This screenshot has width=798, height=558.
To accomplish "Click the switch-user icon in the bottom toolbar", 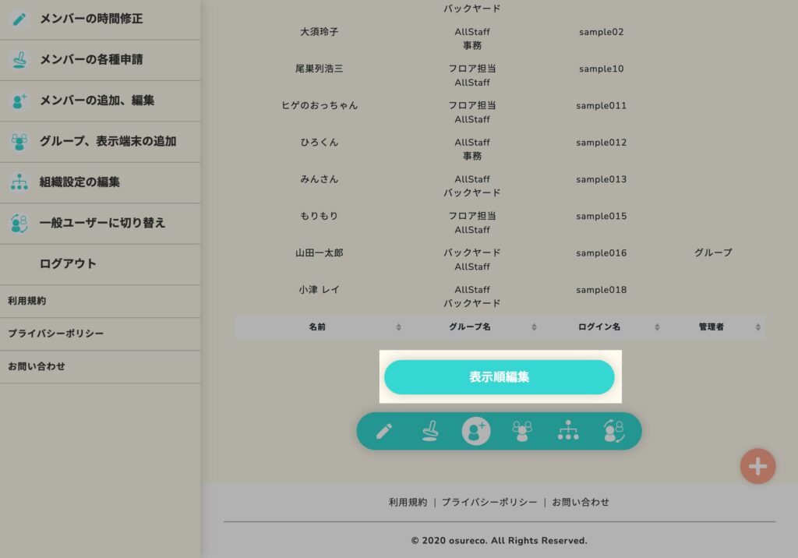I will (x=614, y=431).
